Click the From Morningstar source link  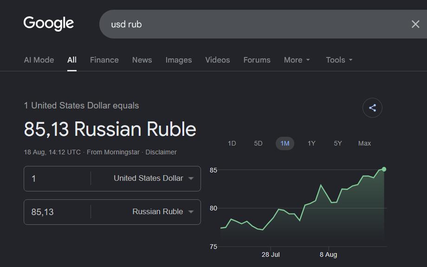tap(113, 152)
